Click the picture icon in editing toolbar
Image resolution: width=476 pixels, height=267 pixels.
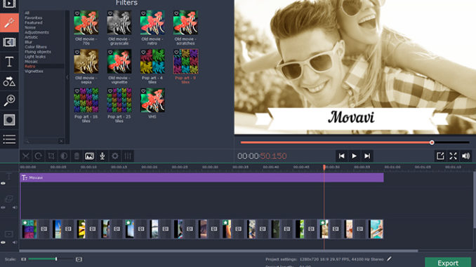click(89, 156)
